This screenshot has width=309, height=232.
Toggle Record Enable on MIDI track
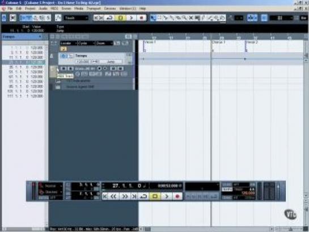point(99,69)
